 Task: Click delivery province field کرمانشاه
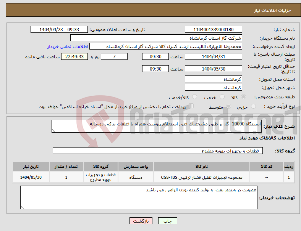coord(214,79)
